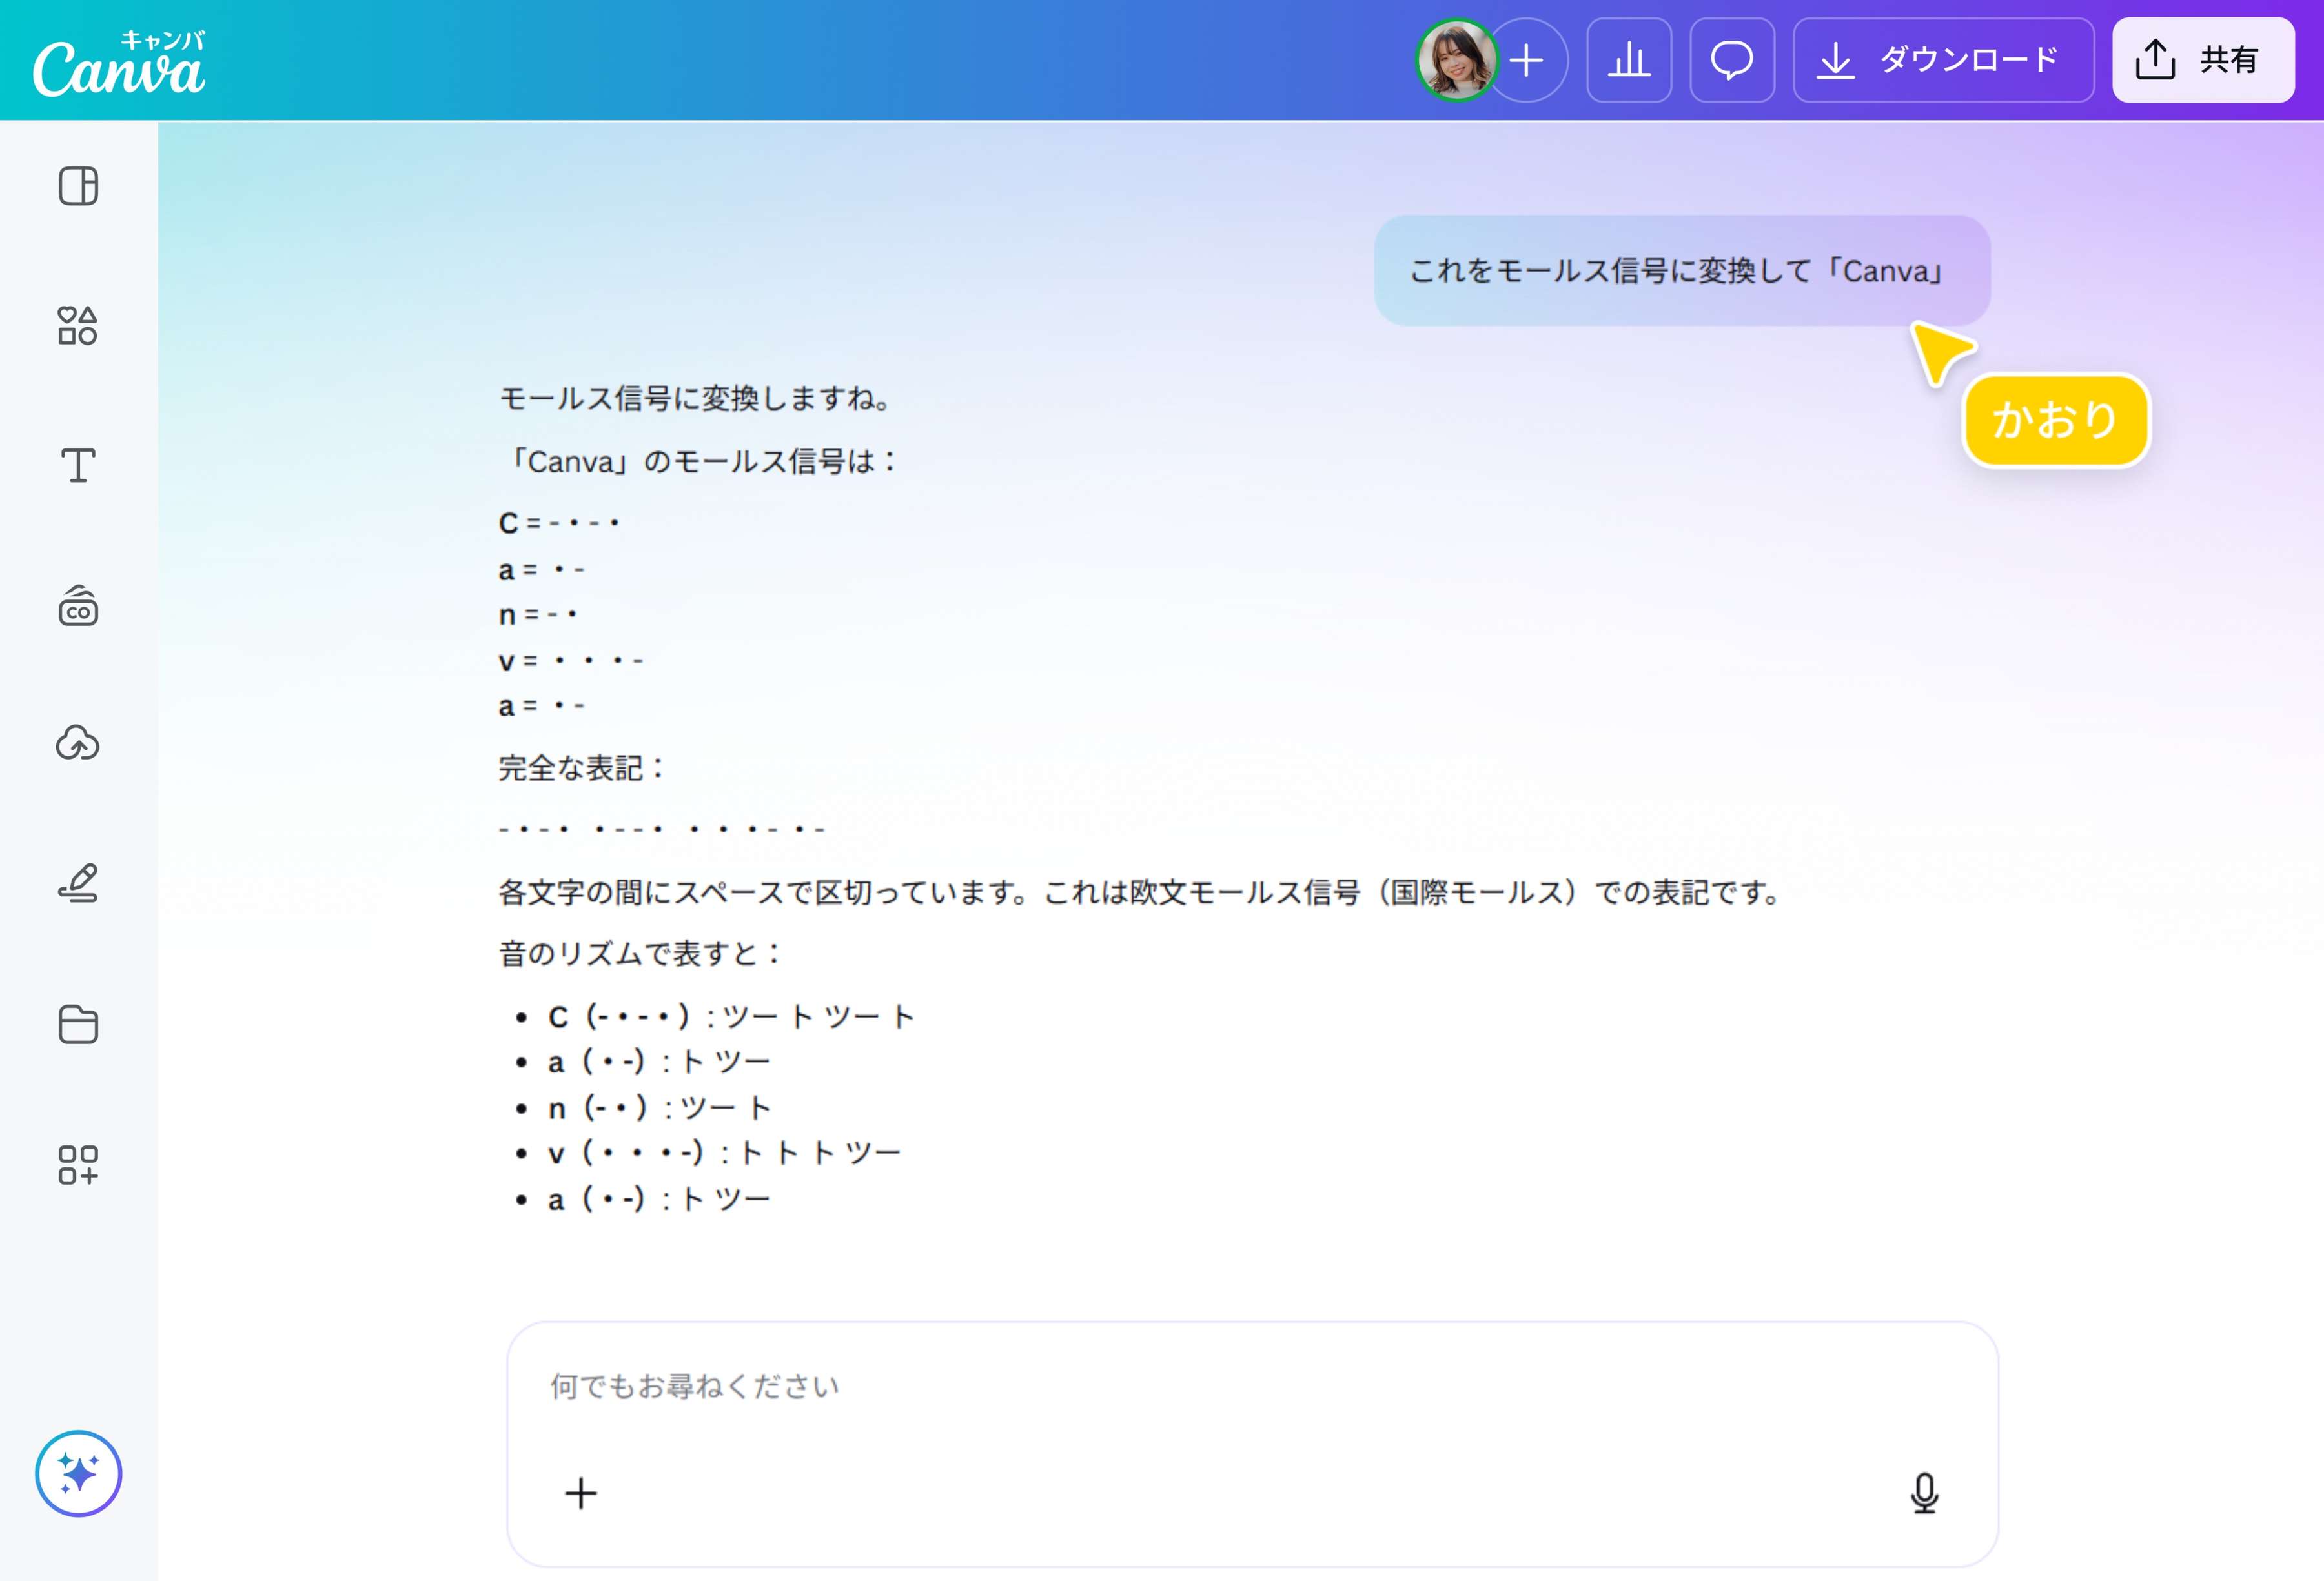Image resolution: width=2324 pixels, height=1581 pixels.
Task: Click the user message bubble about Canva
Action: point(1682,271)
